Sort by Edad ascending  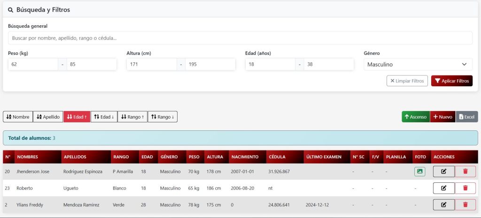pyautogui.click(x=77, y=117)
